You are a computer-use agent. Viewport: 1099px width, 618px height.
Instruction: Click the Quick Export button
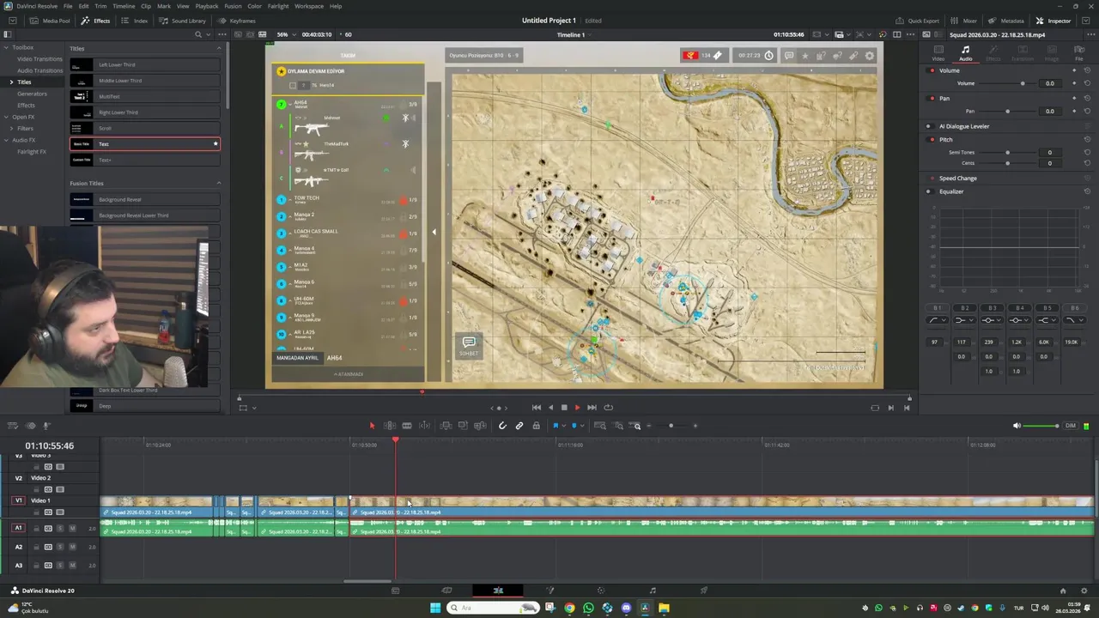coord(918,21)
